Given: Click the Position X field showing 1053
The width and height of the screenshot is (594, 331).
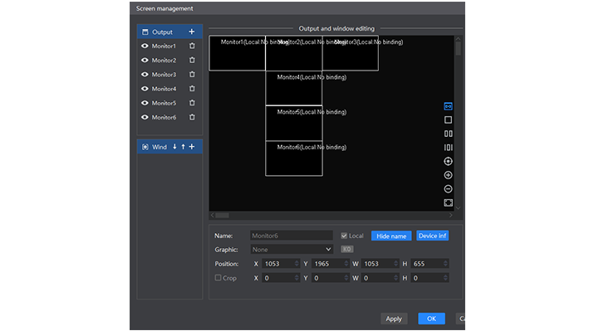Looking at the screenshot, I should [281, 264].
